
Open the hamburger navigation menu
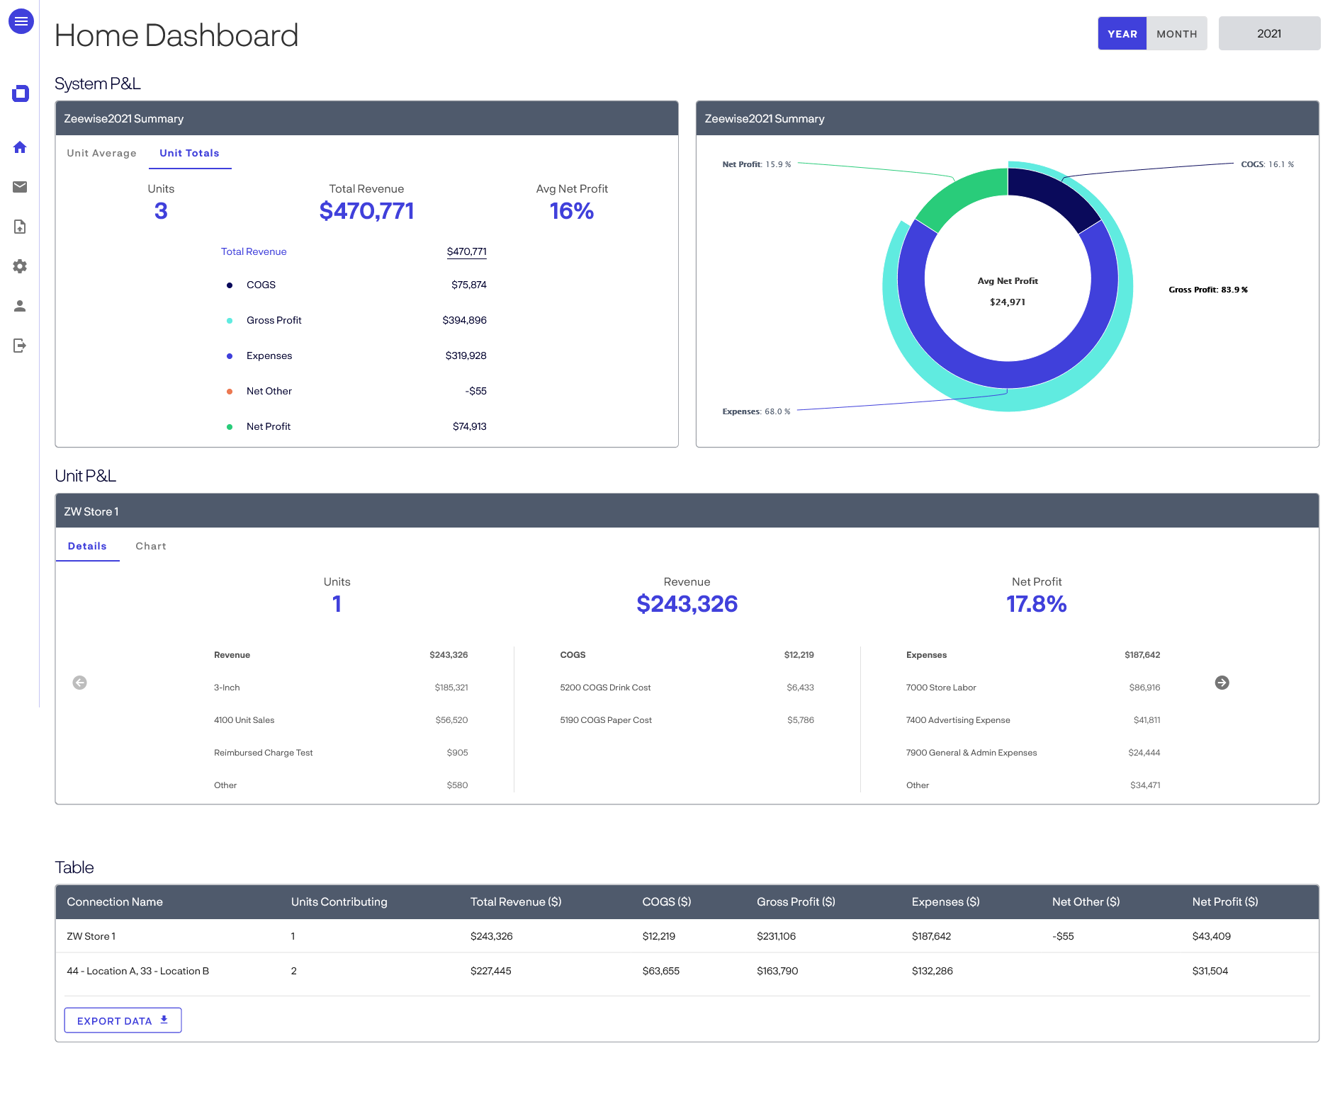pyautogui.click(x=21, y=21)
